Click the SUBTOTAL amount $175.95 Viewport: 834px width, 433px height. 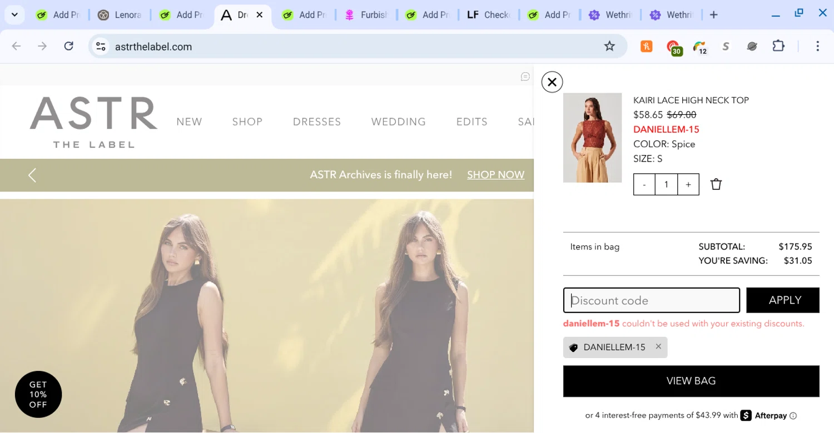[x=795, y=246]
